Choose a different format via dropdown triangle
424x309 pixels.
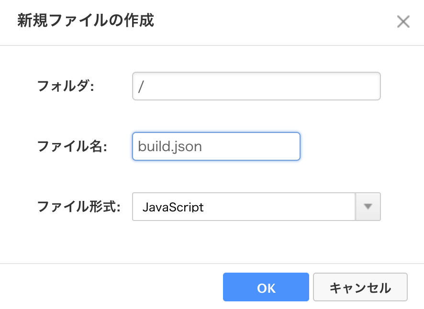368,207
